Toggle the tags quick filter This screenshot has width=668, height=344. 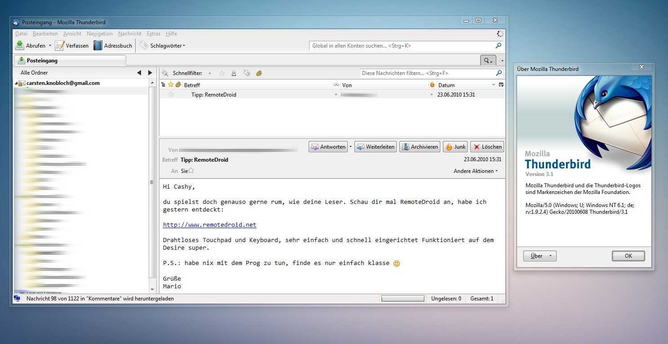(x=246, y=73)
